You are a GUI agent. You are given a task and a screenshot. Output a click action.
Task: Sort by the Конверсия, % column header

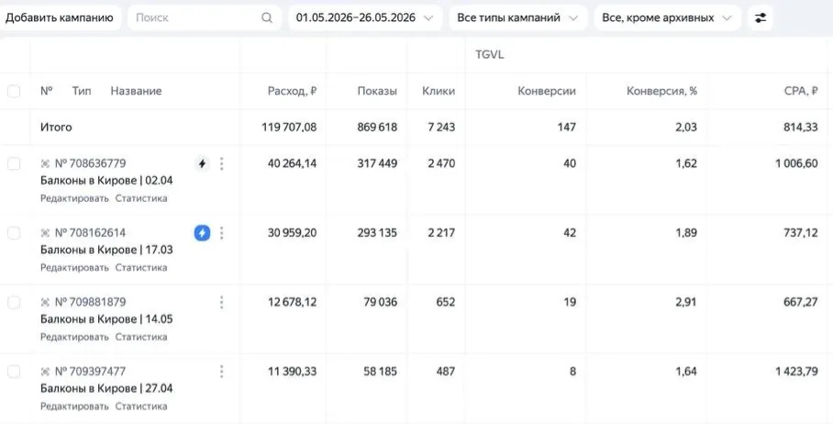(x=662, y=92)
